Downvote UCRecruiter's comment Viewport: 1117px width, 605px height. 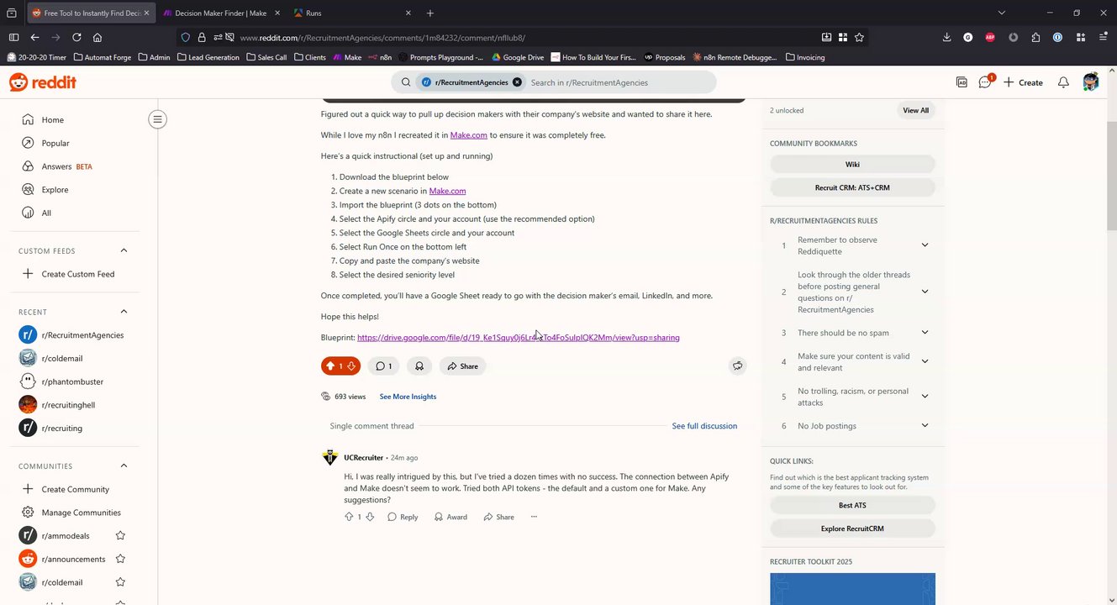(370, 517)
